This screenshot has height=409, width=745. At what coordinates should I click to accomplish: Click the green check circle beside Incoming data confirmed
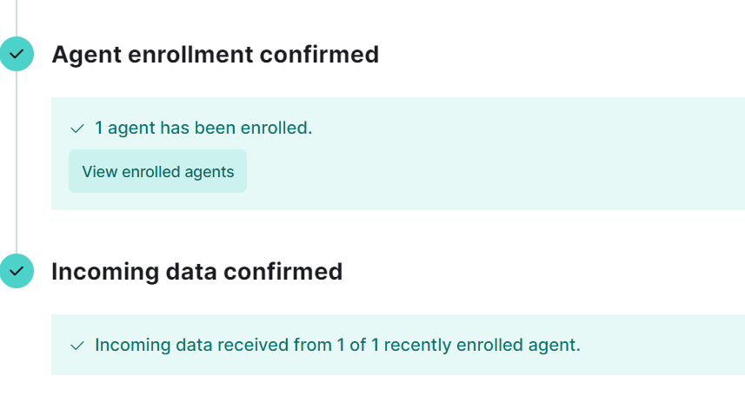coord(17,271)
